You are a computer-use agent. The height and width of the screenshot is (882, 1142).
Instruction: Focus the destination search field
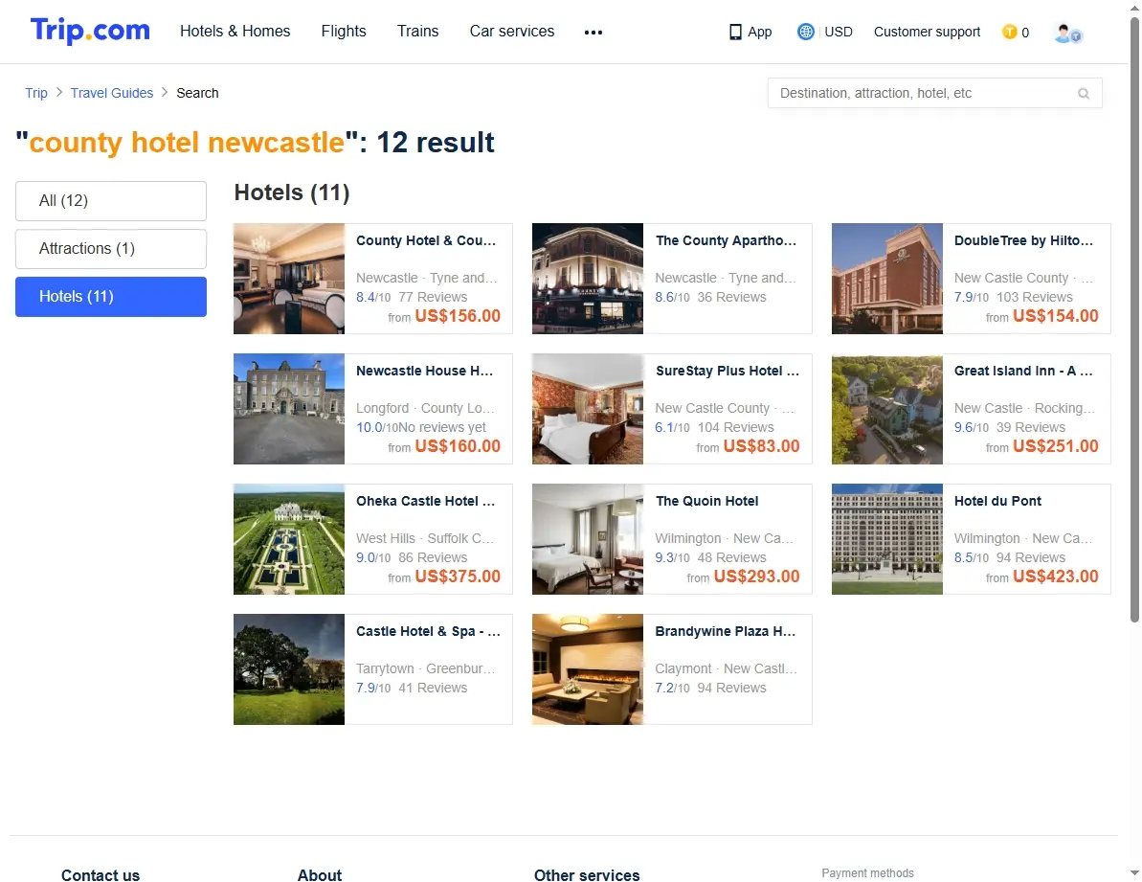[x=934, y=93]
